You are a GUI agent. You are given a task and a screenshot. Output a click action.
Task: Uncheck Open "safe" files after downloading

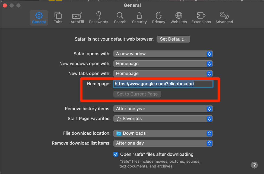coord(116,154)
